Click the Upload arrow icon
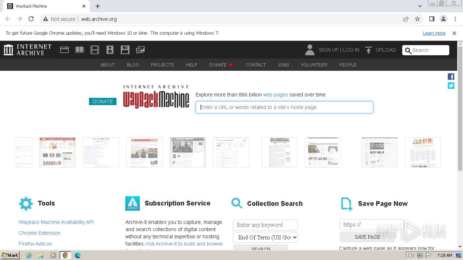Viewport: 463px width, 260px height. 369,50
